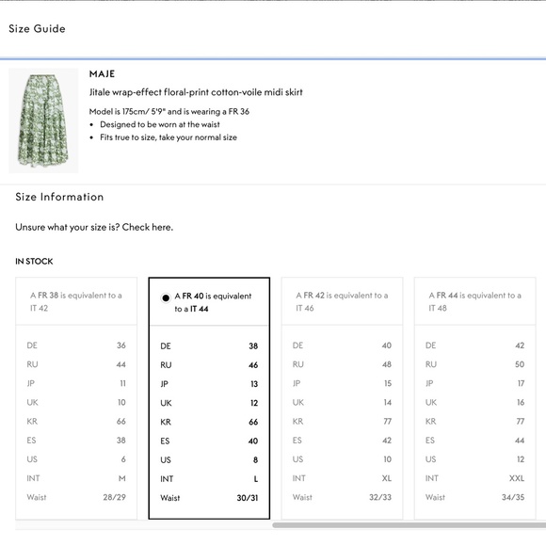Click JP value 15 in FR 42 card
Screen dimensions: 546x546
(388, 383)
